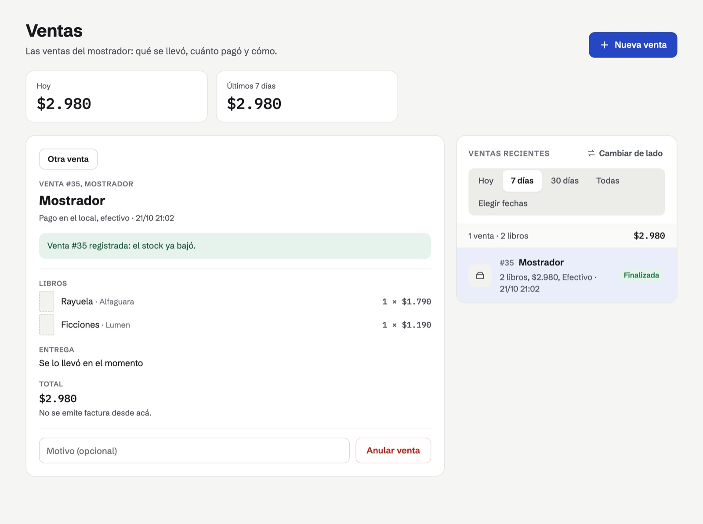
Task: Select the Hoy filter tab
Action: [x=486, y=181]
